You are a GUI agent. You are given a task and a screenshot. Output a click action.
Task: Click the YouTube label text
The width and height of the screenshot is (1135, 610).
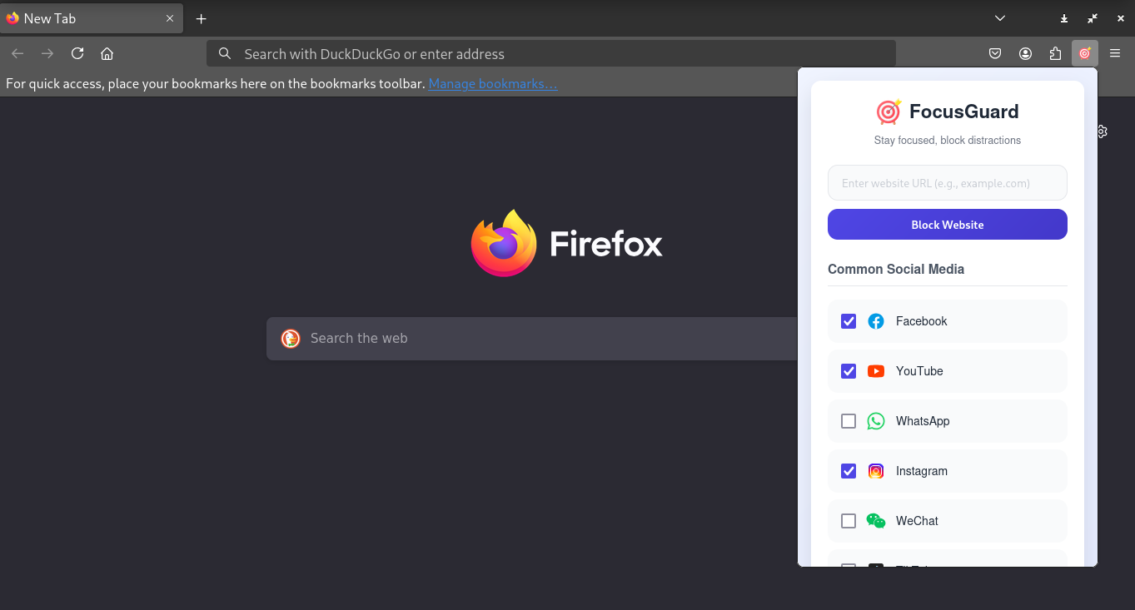[919, 371]
